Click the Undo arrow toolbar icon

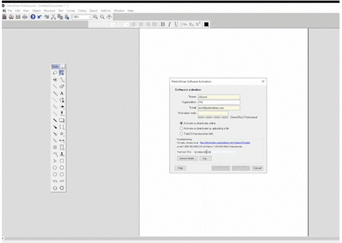pos(40,17)
